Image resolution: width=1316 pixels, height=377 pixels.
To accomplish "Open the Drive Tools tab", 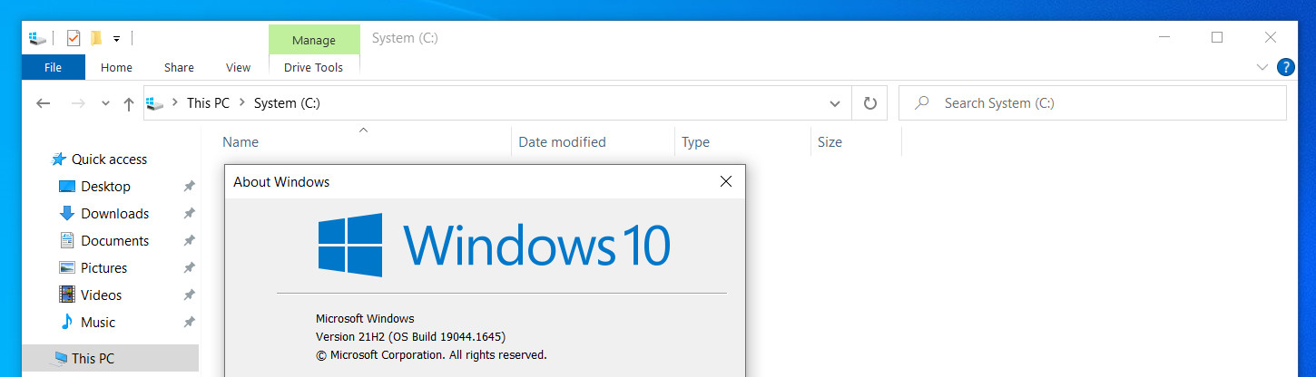I will tap(314, 67).
